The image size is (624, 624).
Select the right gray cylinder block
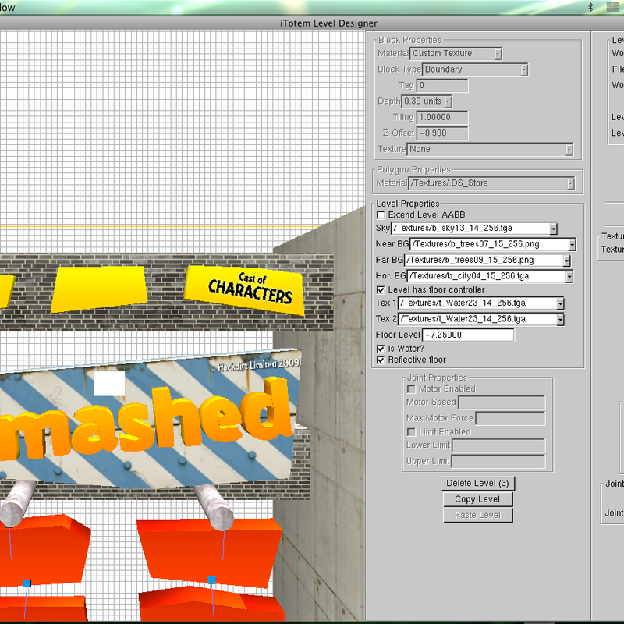click(x=214, y=506)
